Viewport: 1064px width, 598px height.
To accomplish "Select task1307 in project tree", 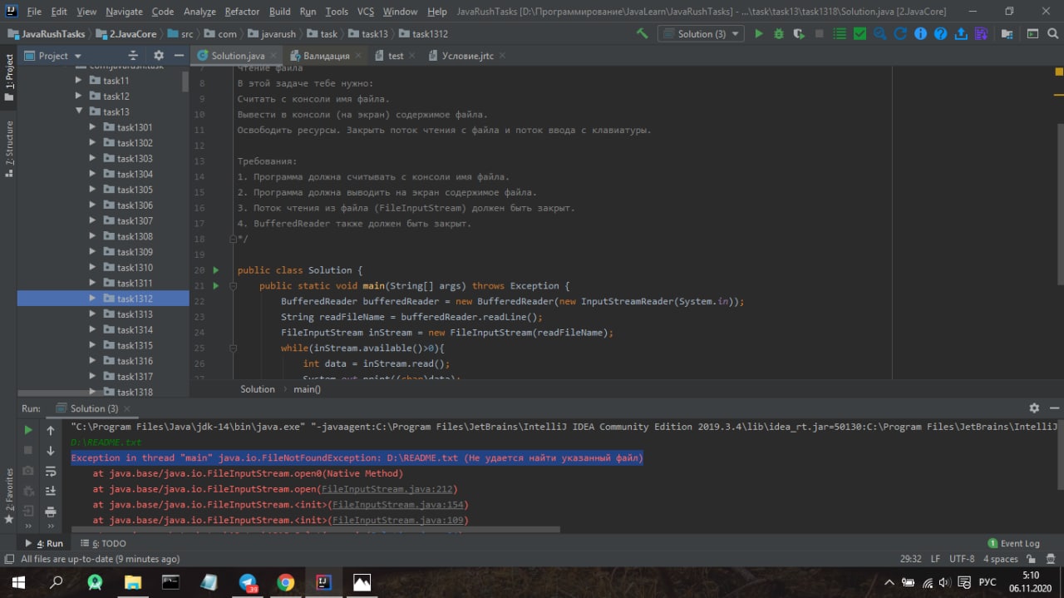I will pyautogui.click(x=135, y=221).
